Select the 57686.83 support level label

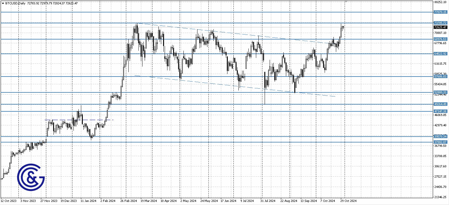(440, 77)
